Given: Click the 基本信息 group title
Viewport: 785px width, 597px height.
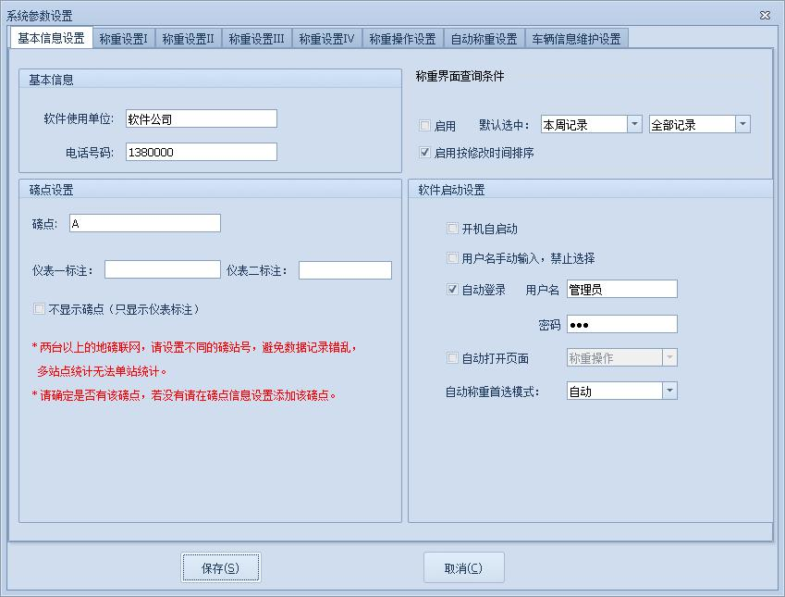Looking at the screenshot, I should pos(51,80).
